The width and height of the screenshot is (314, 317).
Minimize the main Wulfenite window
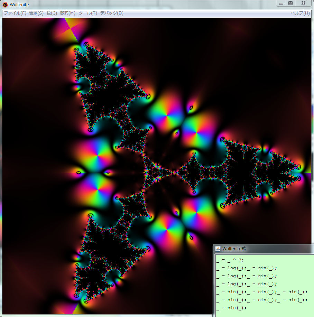pos(281,3)
